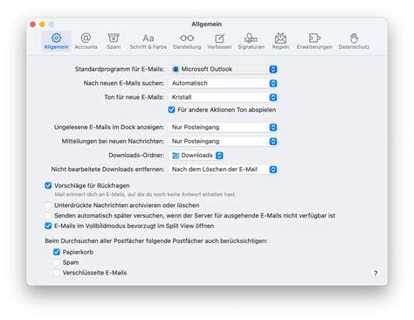Open the Spam bin tab
414x320 pixels.
pyautogui.click(x=114, y=41)
